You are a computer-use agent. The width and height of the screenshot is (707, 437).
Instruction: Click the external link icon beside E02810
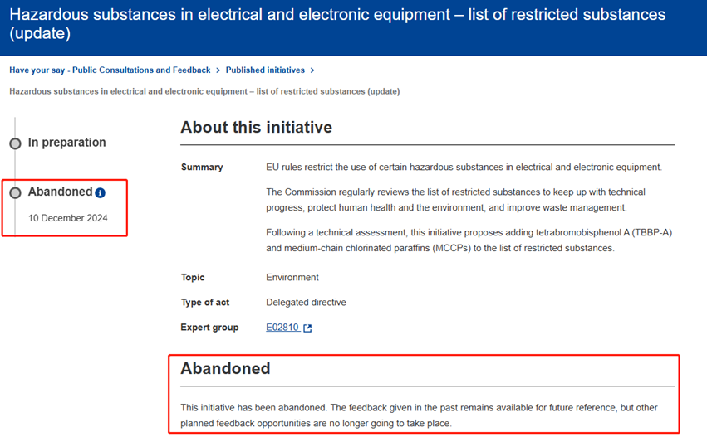[307, 328]
